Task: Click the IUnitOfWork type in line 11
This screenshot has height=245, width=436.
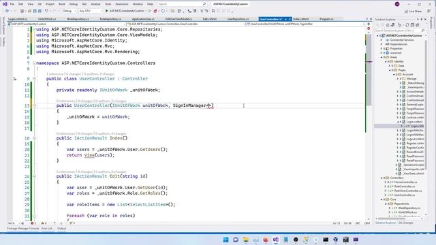Action: coord(114,90)
